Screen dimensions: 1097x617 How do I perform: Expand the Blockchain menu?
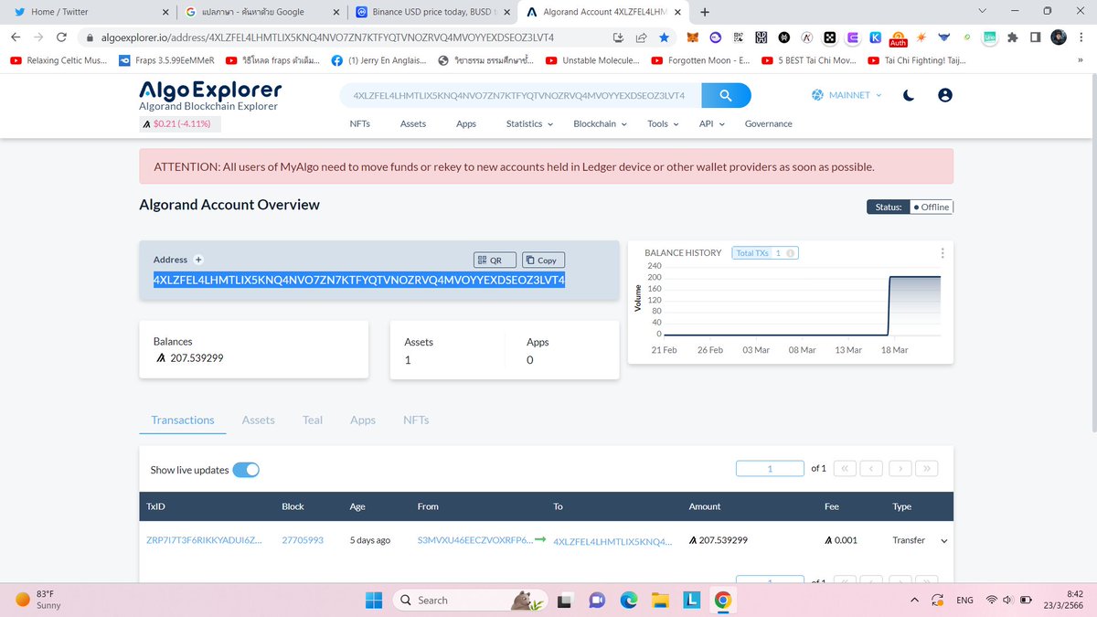[600, 123]
